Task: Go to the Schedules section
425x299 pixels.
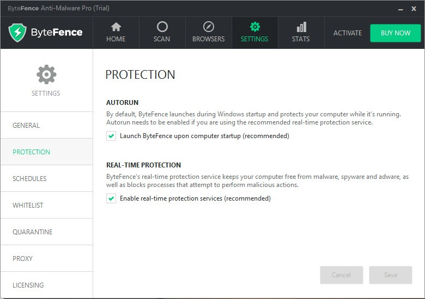Action: 47,178
